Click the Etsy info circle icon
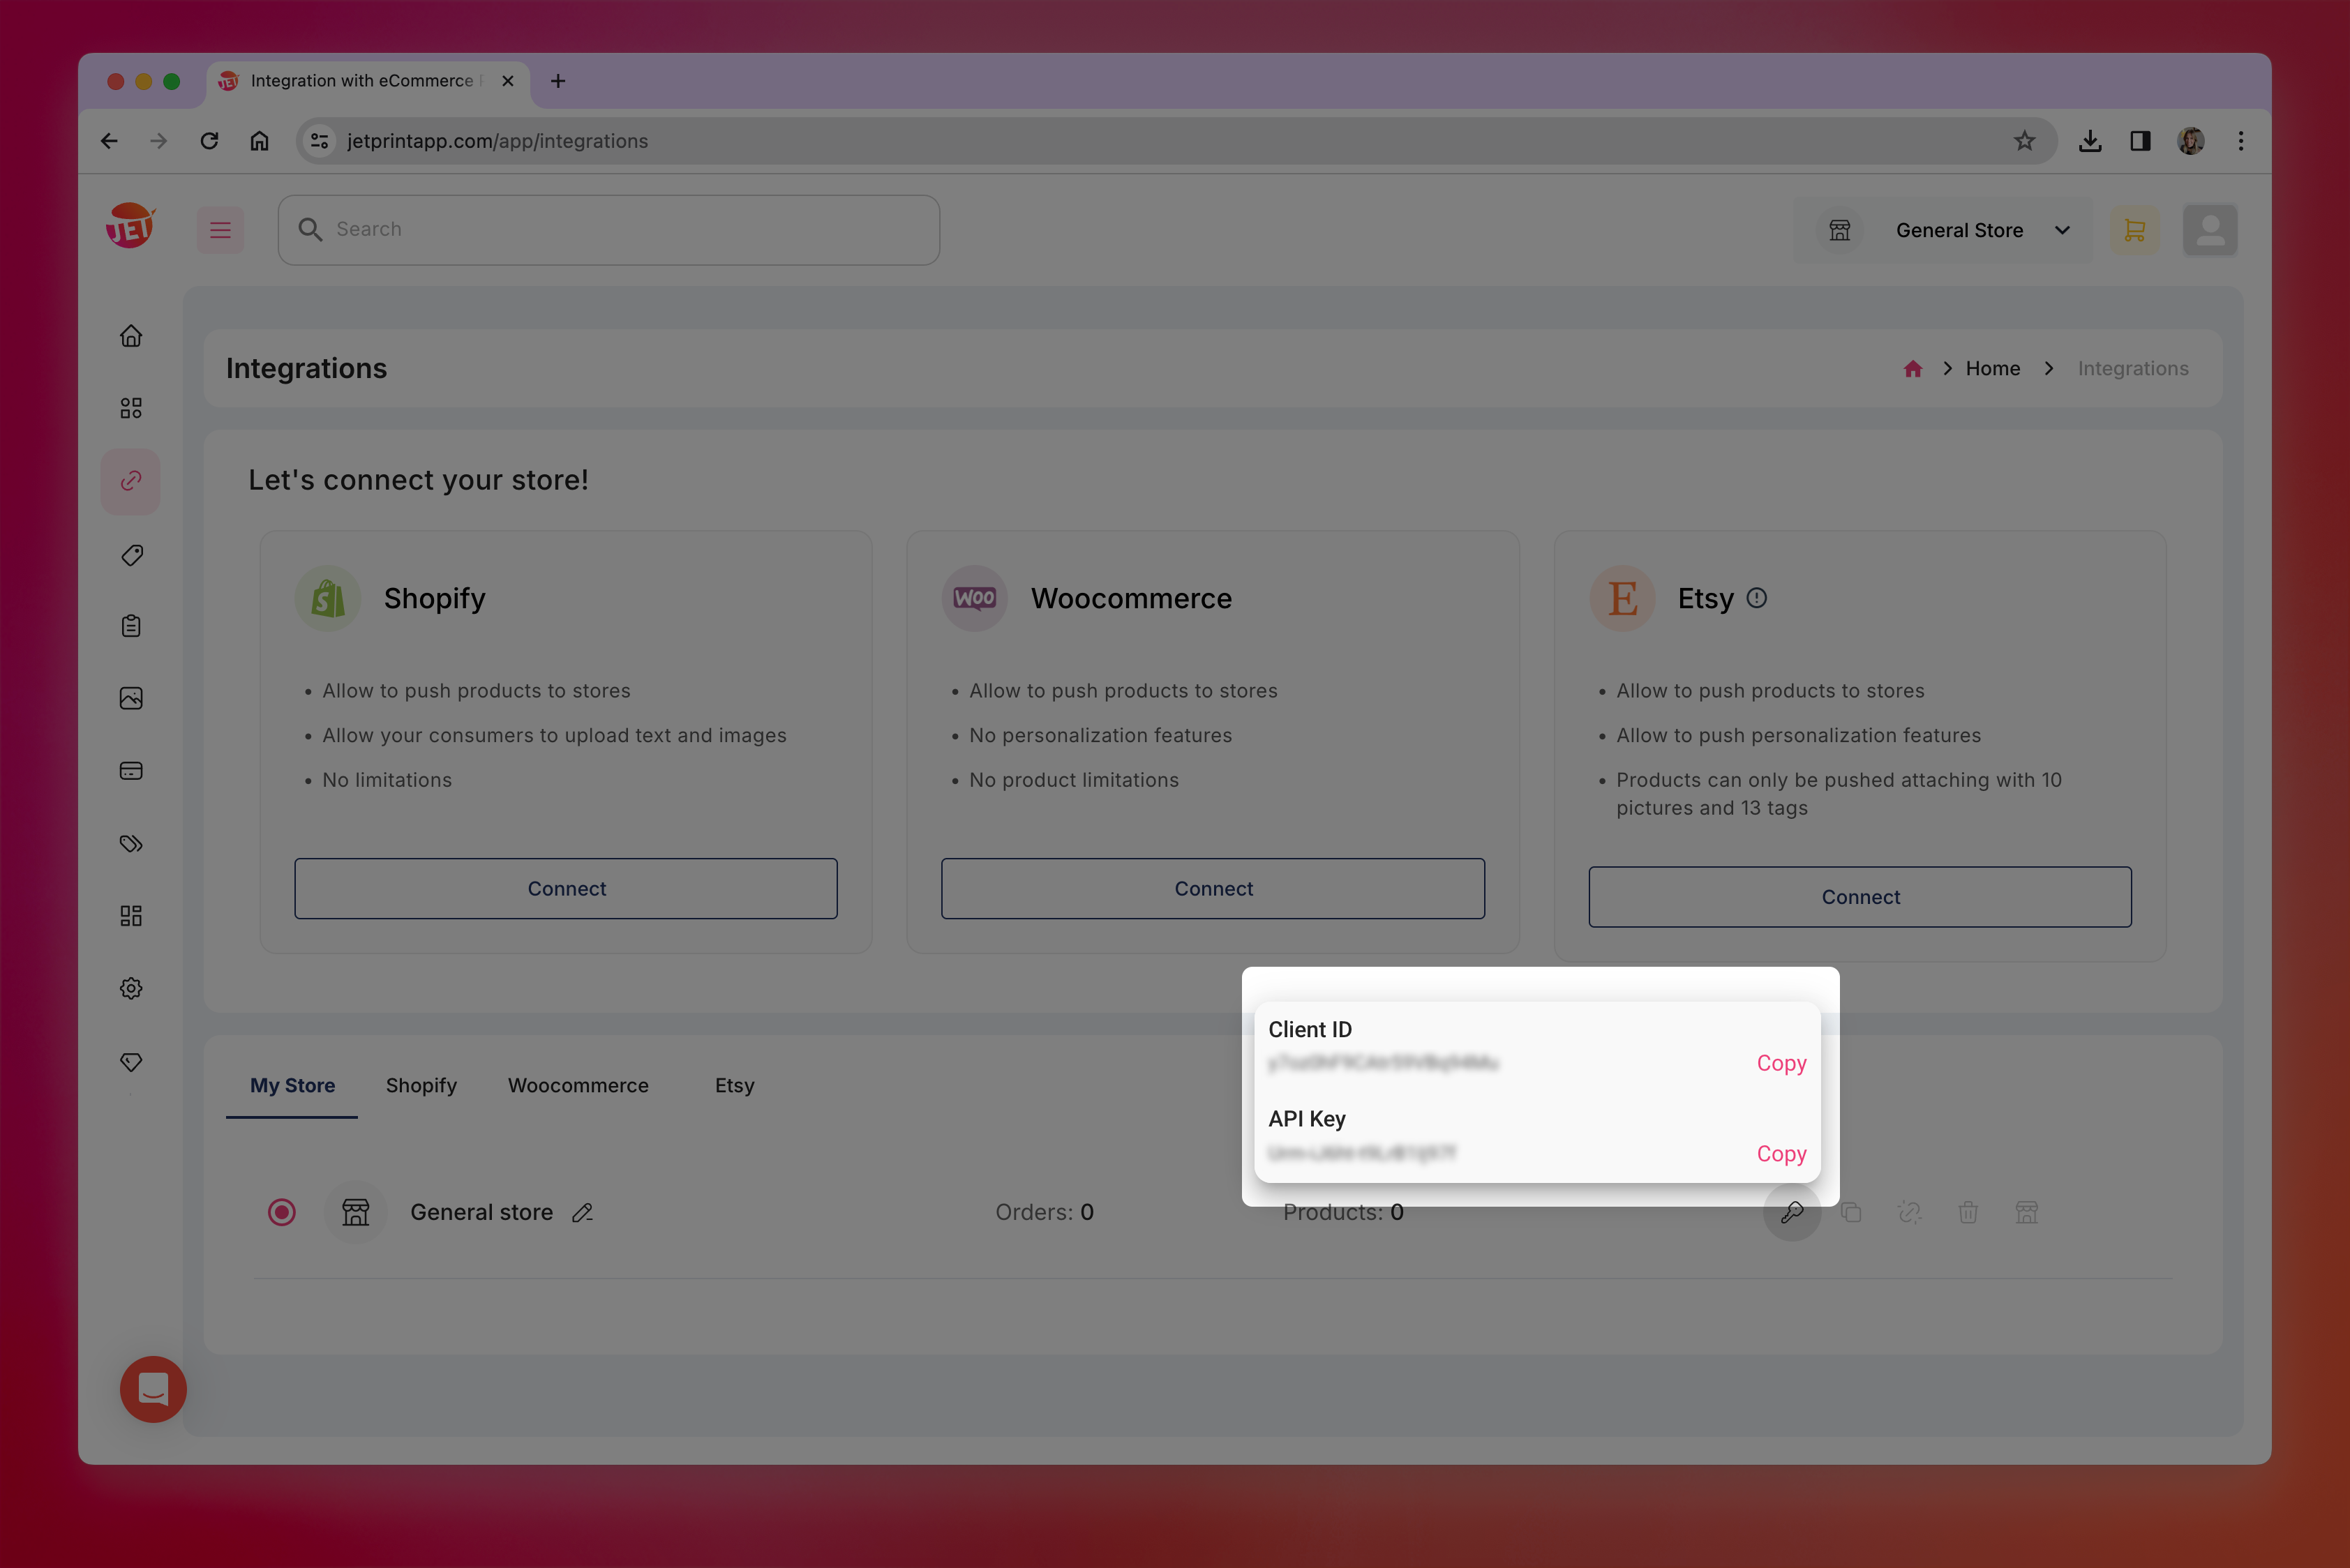Screen dimensions: 2350x1568 1757,598
